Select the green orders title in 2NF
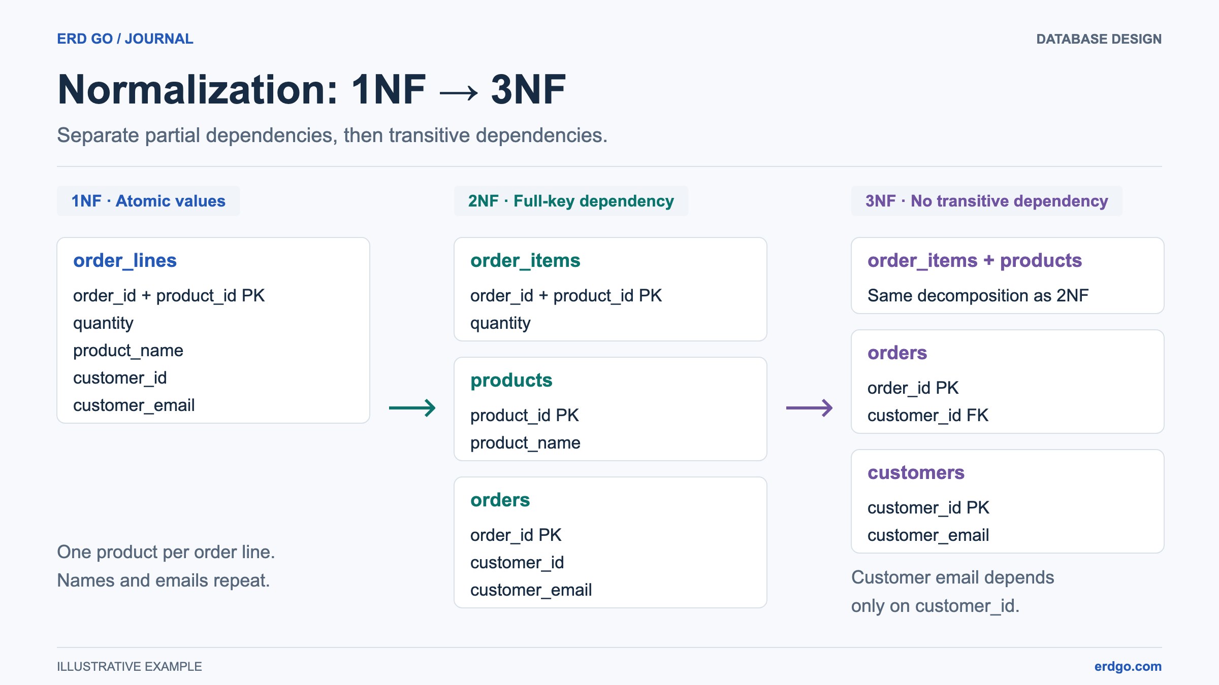Image resolution: width=1219 pixels, height=685 pixels. 500,500
